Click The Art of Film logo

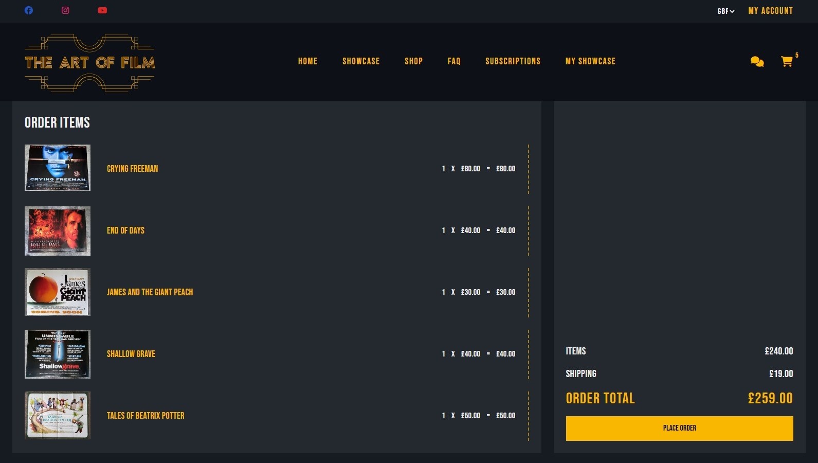89,63
